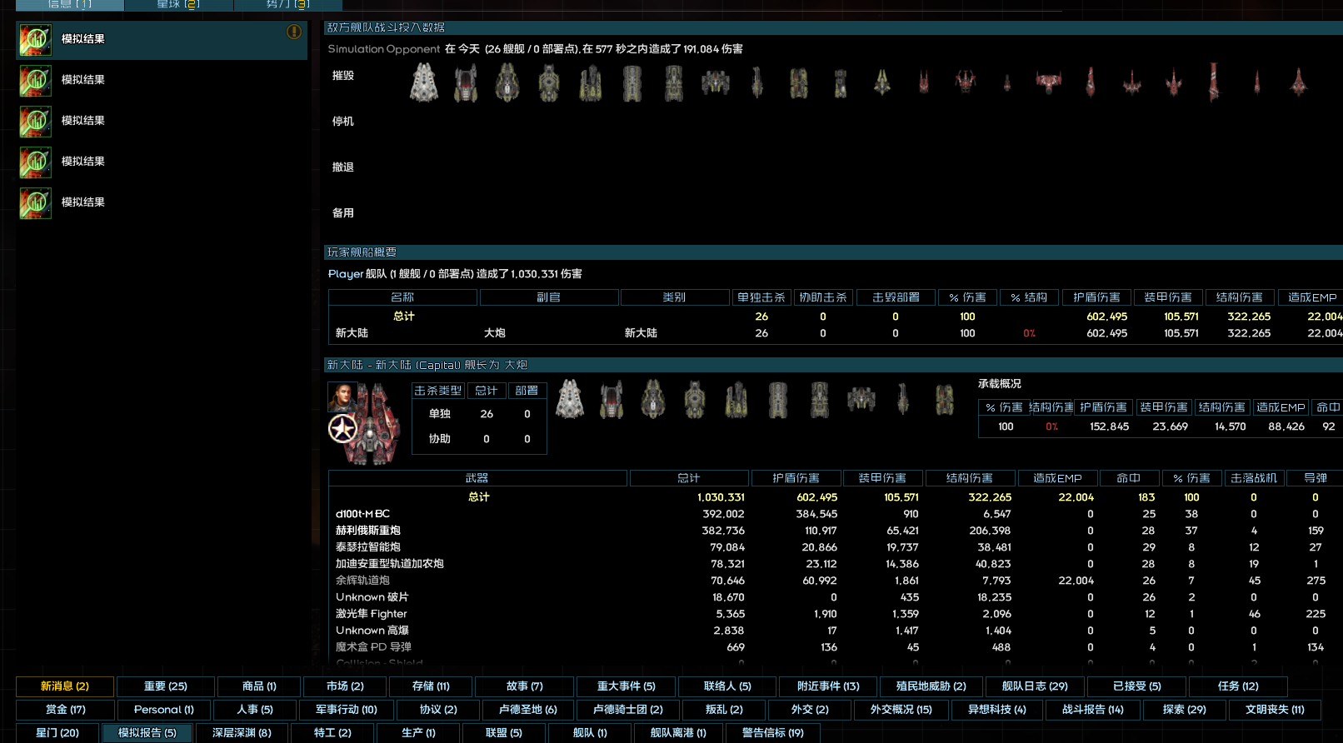Click the last red ship icon in 摧毁 row
Screen dimensions: 1343x743
pyautogui.click(x=1298, y=82)
